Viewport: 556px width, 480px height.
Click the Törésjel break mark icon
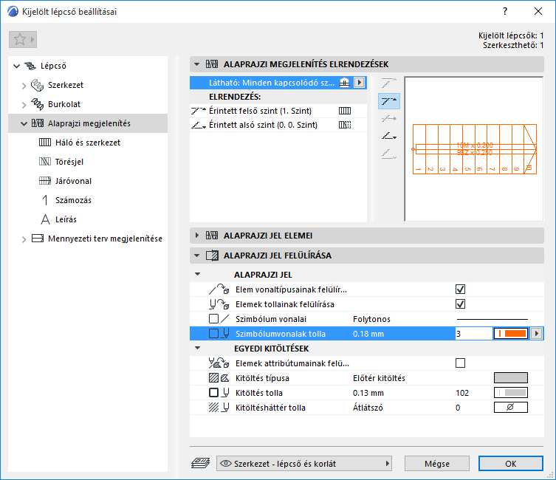point(45,162)
